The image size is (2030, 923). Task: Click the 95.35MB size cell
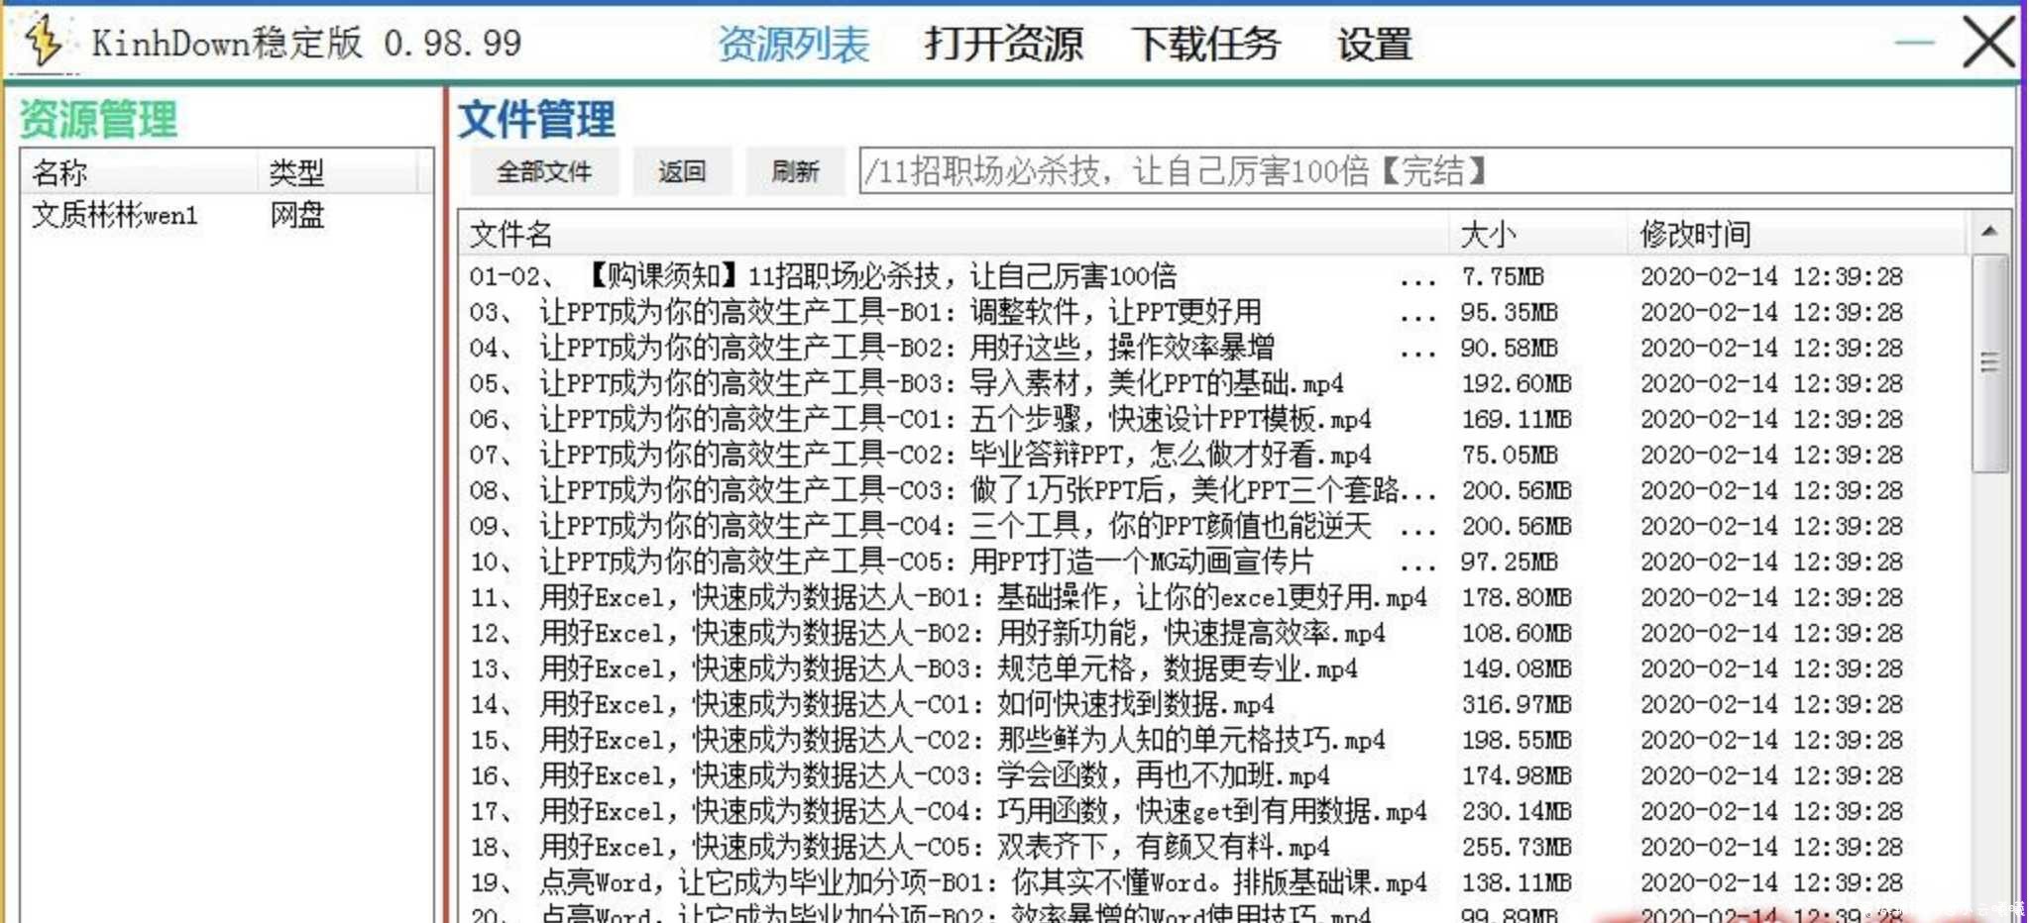tap(1509, 312)
